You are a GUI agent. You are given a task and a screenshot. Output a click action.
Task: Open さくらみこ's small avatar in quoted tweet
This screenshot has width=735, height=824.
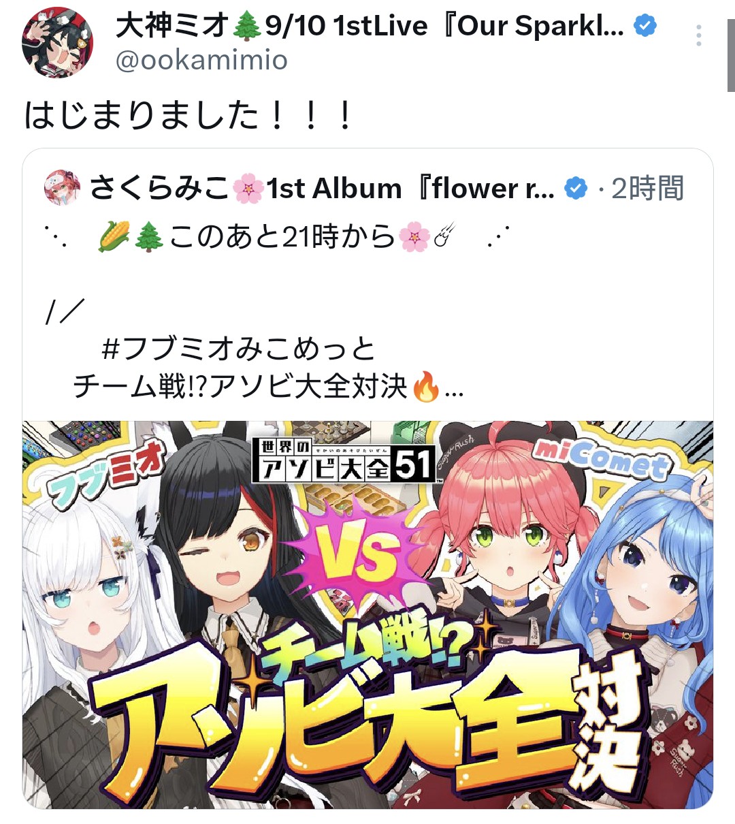coord(62,188)
